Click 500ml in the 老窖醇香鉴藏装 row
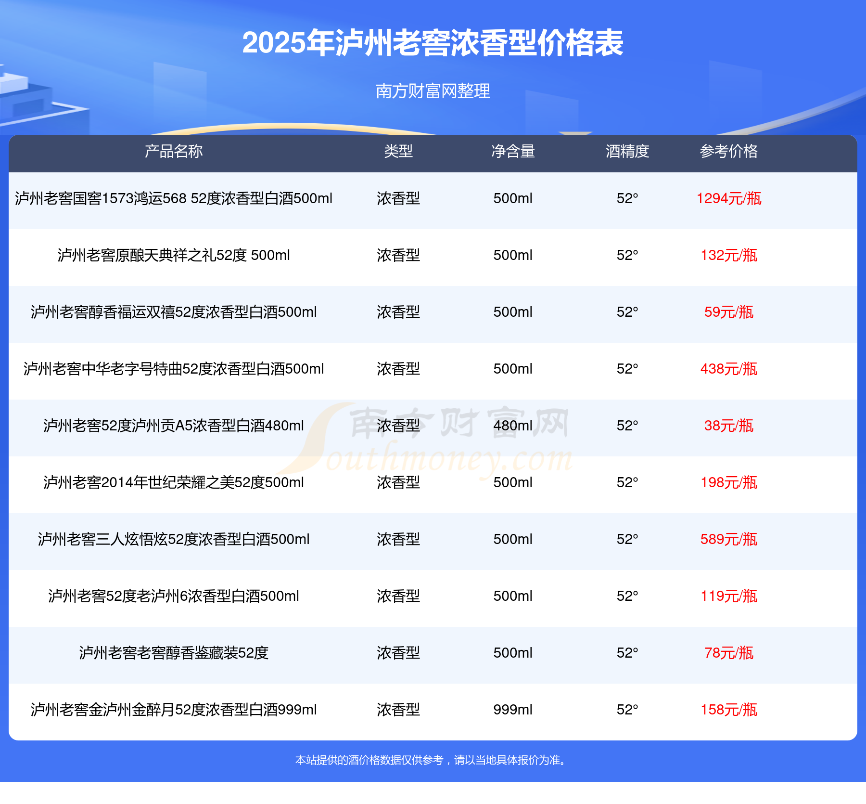Screen dimensions: 866x804 pyautogui.click(x=513, y=653)
